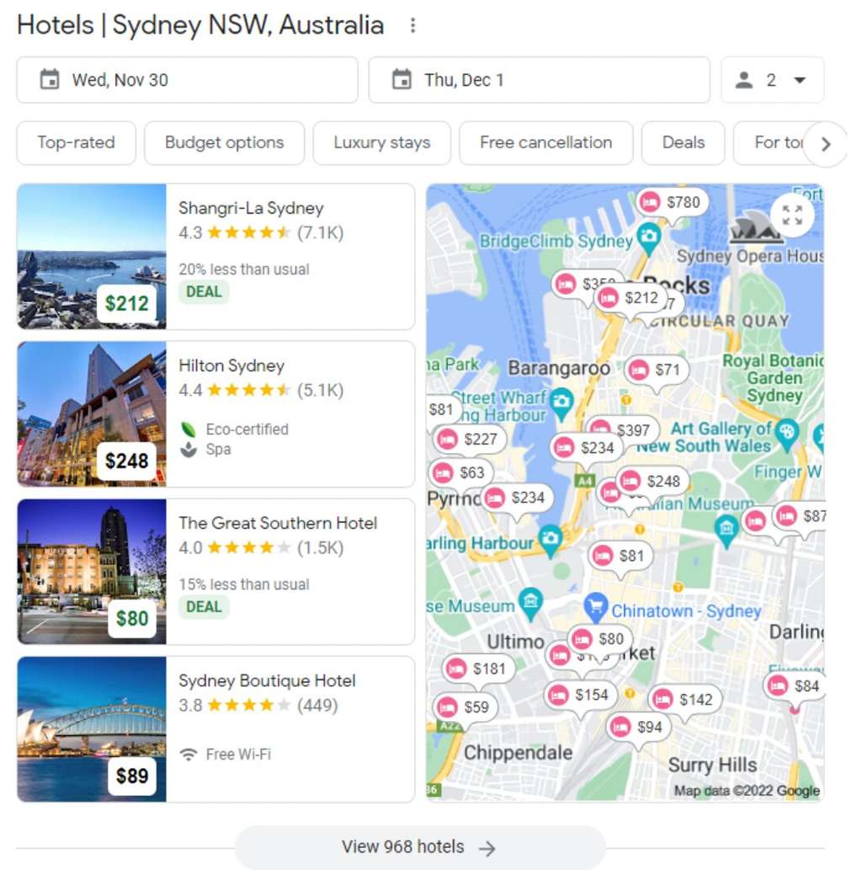Click the Art Gallery palette pin
Image resolution: width=862 pixels, height=870 pixels.
[786, 431]
